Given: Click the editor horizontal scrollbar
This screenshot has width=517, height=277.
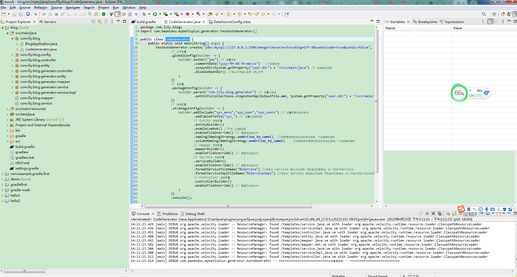Looking at the screenshot, I should (x=228, y=206).
